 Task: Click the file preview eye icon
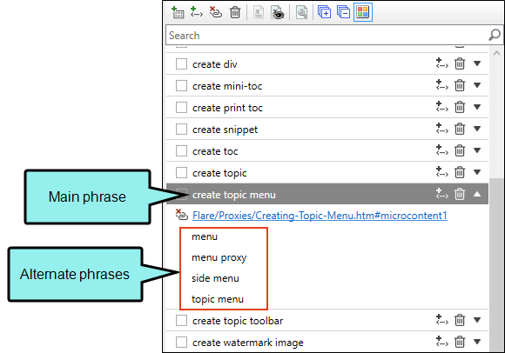pos(277,12)
